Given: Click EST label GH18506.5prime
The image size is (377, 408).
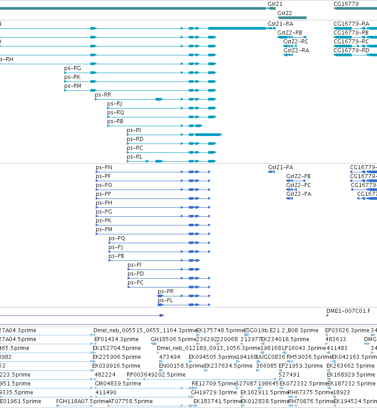Looking at the screenshot, I should [x=173, y=339].
